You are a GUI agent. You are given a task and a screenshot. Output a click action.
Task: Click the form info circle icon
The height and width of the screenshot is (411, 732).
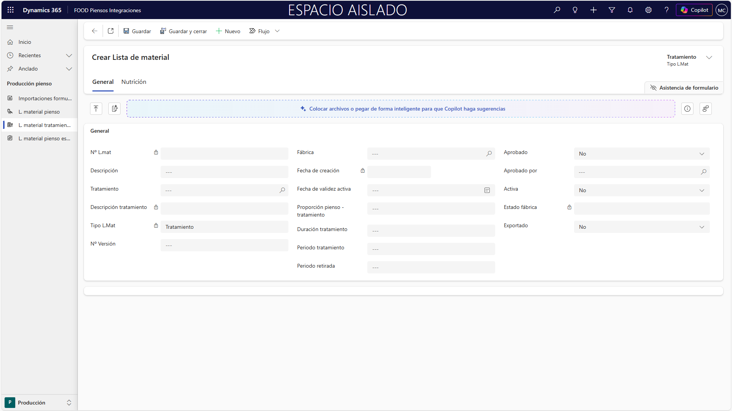(x=687, y=109)
